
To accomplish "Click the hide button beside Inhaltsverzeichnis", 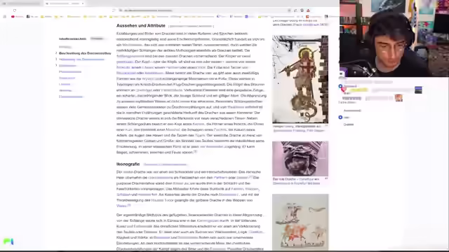I will [97, 38].
